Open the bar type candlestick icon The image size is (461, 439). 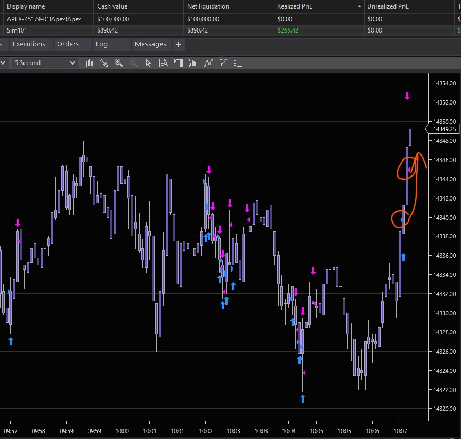[x=89, y=63]
